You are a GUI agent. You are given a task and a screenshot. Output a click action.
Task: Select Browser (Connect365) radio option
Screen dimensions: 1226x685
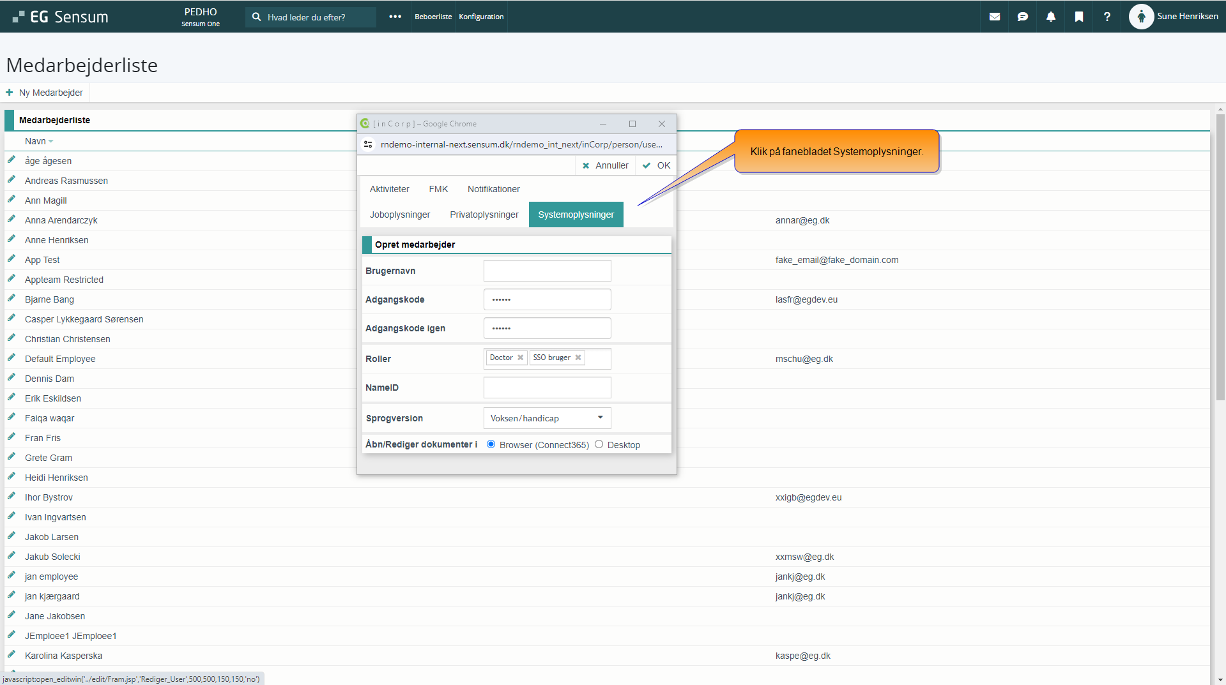[x=491, y=444]
